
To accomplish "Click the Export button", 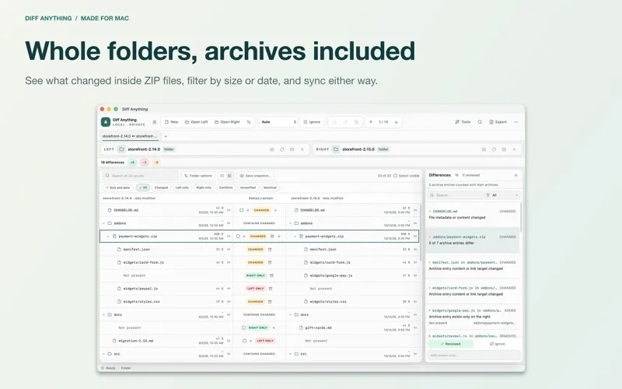I will click(x=498, y=122).
